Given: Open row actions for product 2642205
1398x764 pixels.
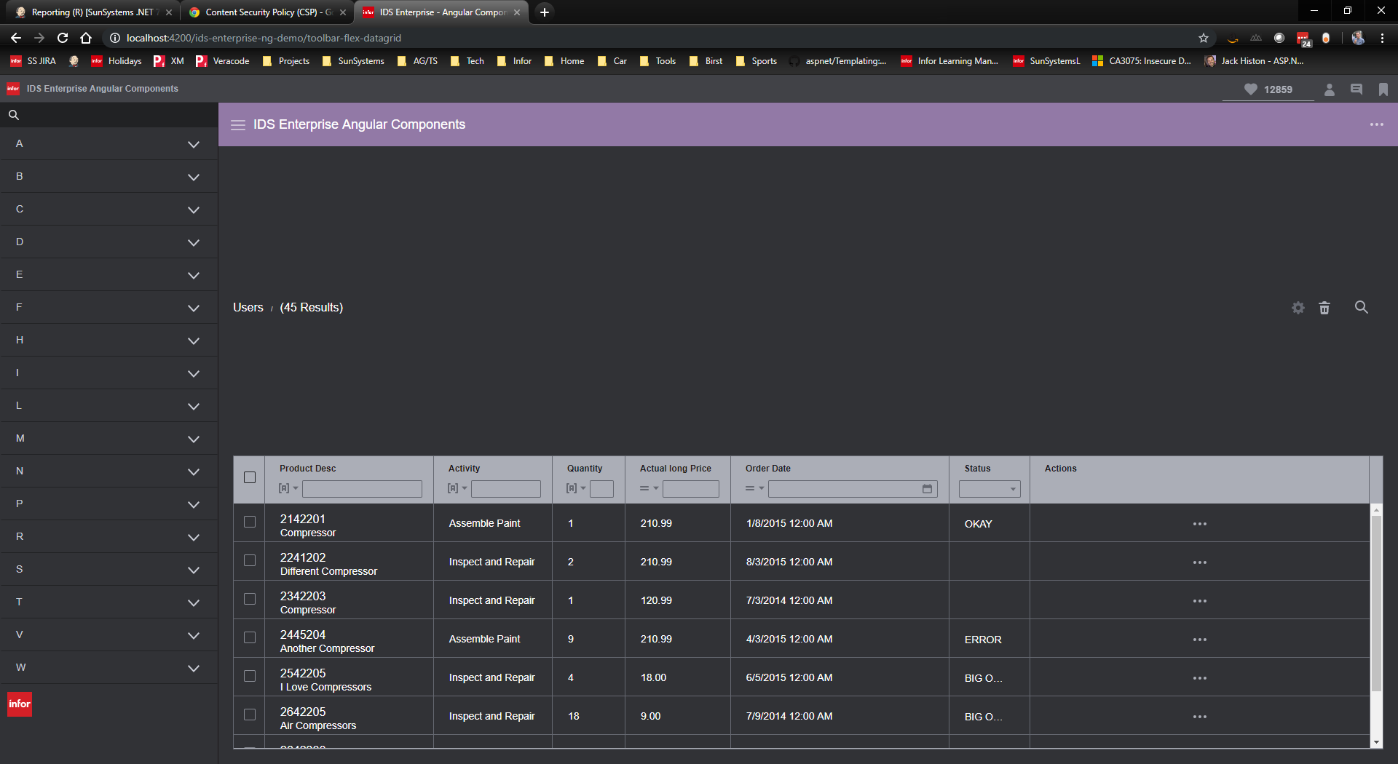Looking at the screenshot, I should (1200, 717).
